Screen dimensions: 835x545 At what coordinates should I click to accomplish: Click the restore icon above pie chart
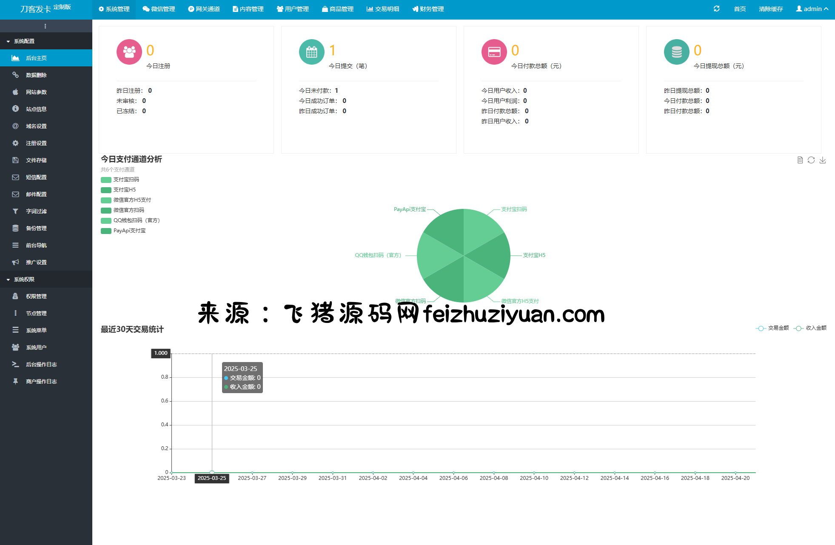pos(811,160)
